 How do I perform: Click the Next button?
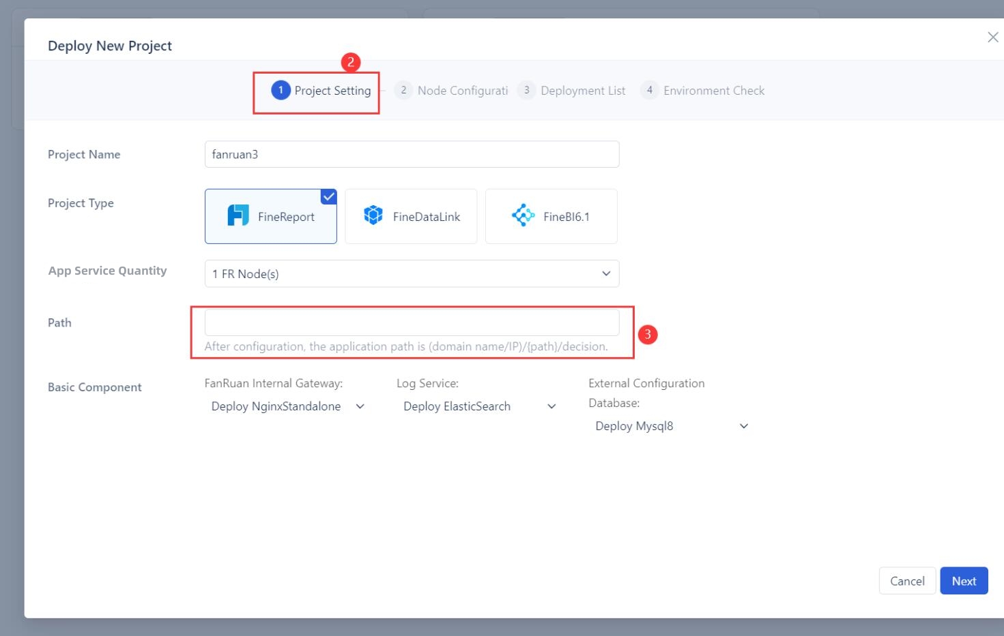(x=964, y=581)
